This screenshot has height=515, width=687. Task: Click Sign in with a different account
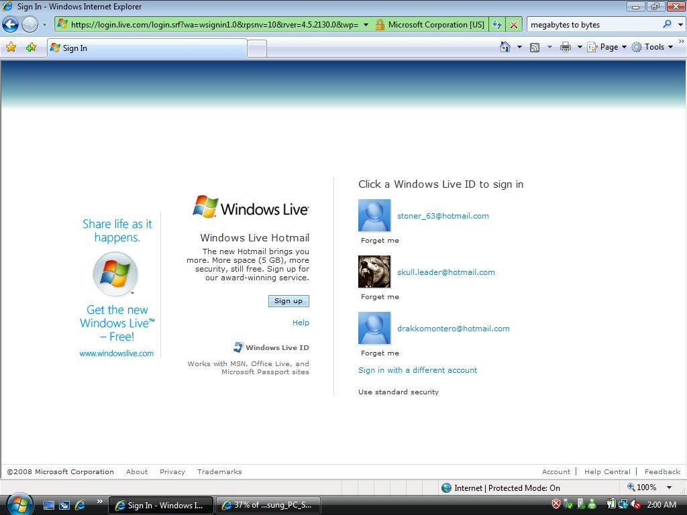(x=417, y=369)
